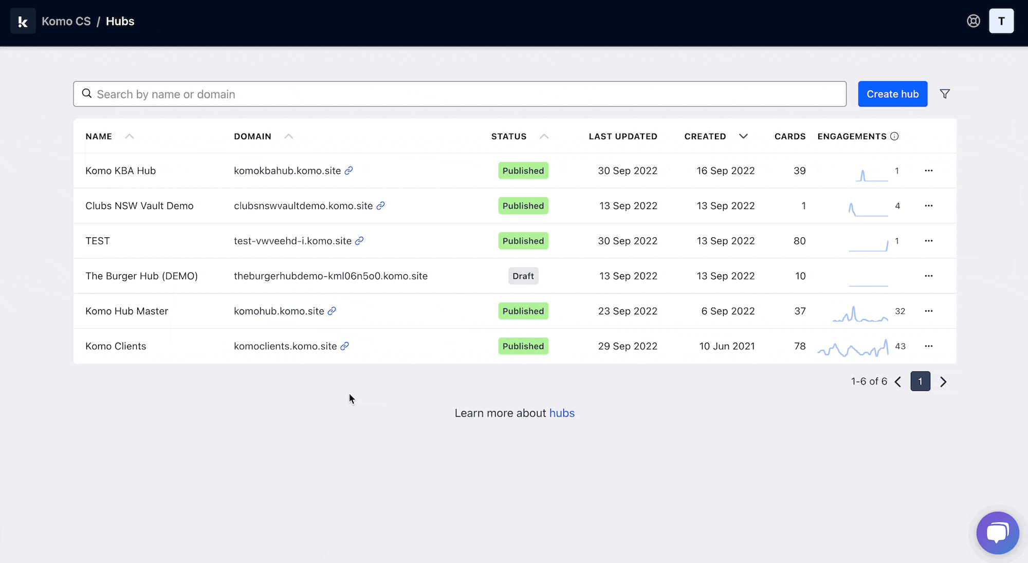Click the Published badge for Komo Hub Master
This screenshot has width=1028, height=563.
tap(523, 311)
